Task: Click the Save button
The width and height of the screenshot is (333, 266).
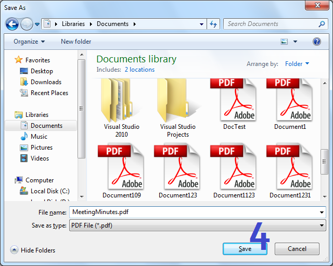Action: tap(245, 249)
